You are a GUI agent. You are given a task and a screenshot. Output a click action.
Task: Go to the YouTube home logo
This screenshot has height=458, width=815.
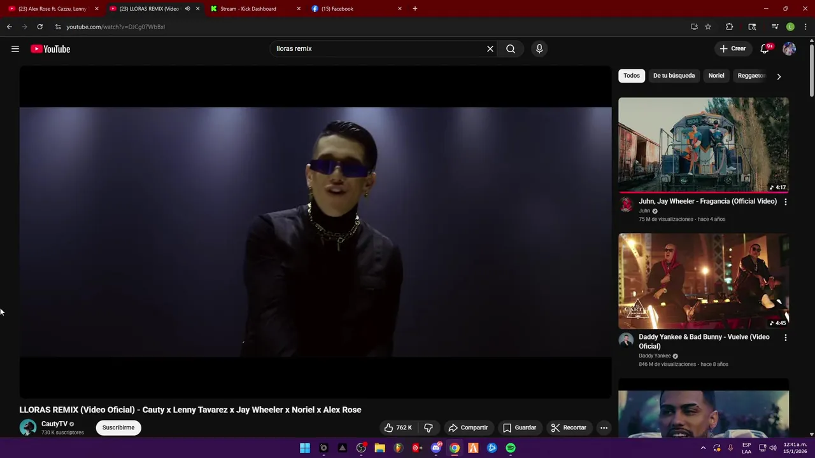point(50,49)
